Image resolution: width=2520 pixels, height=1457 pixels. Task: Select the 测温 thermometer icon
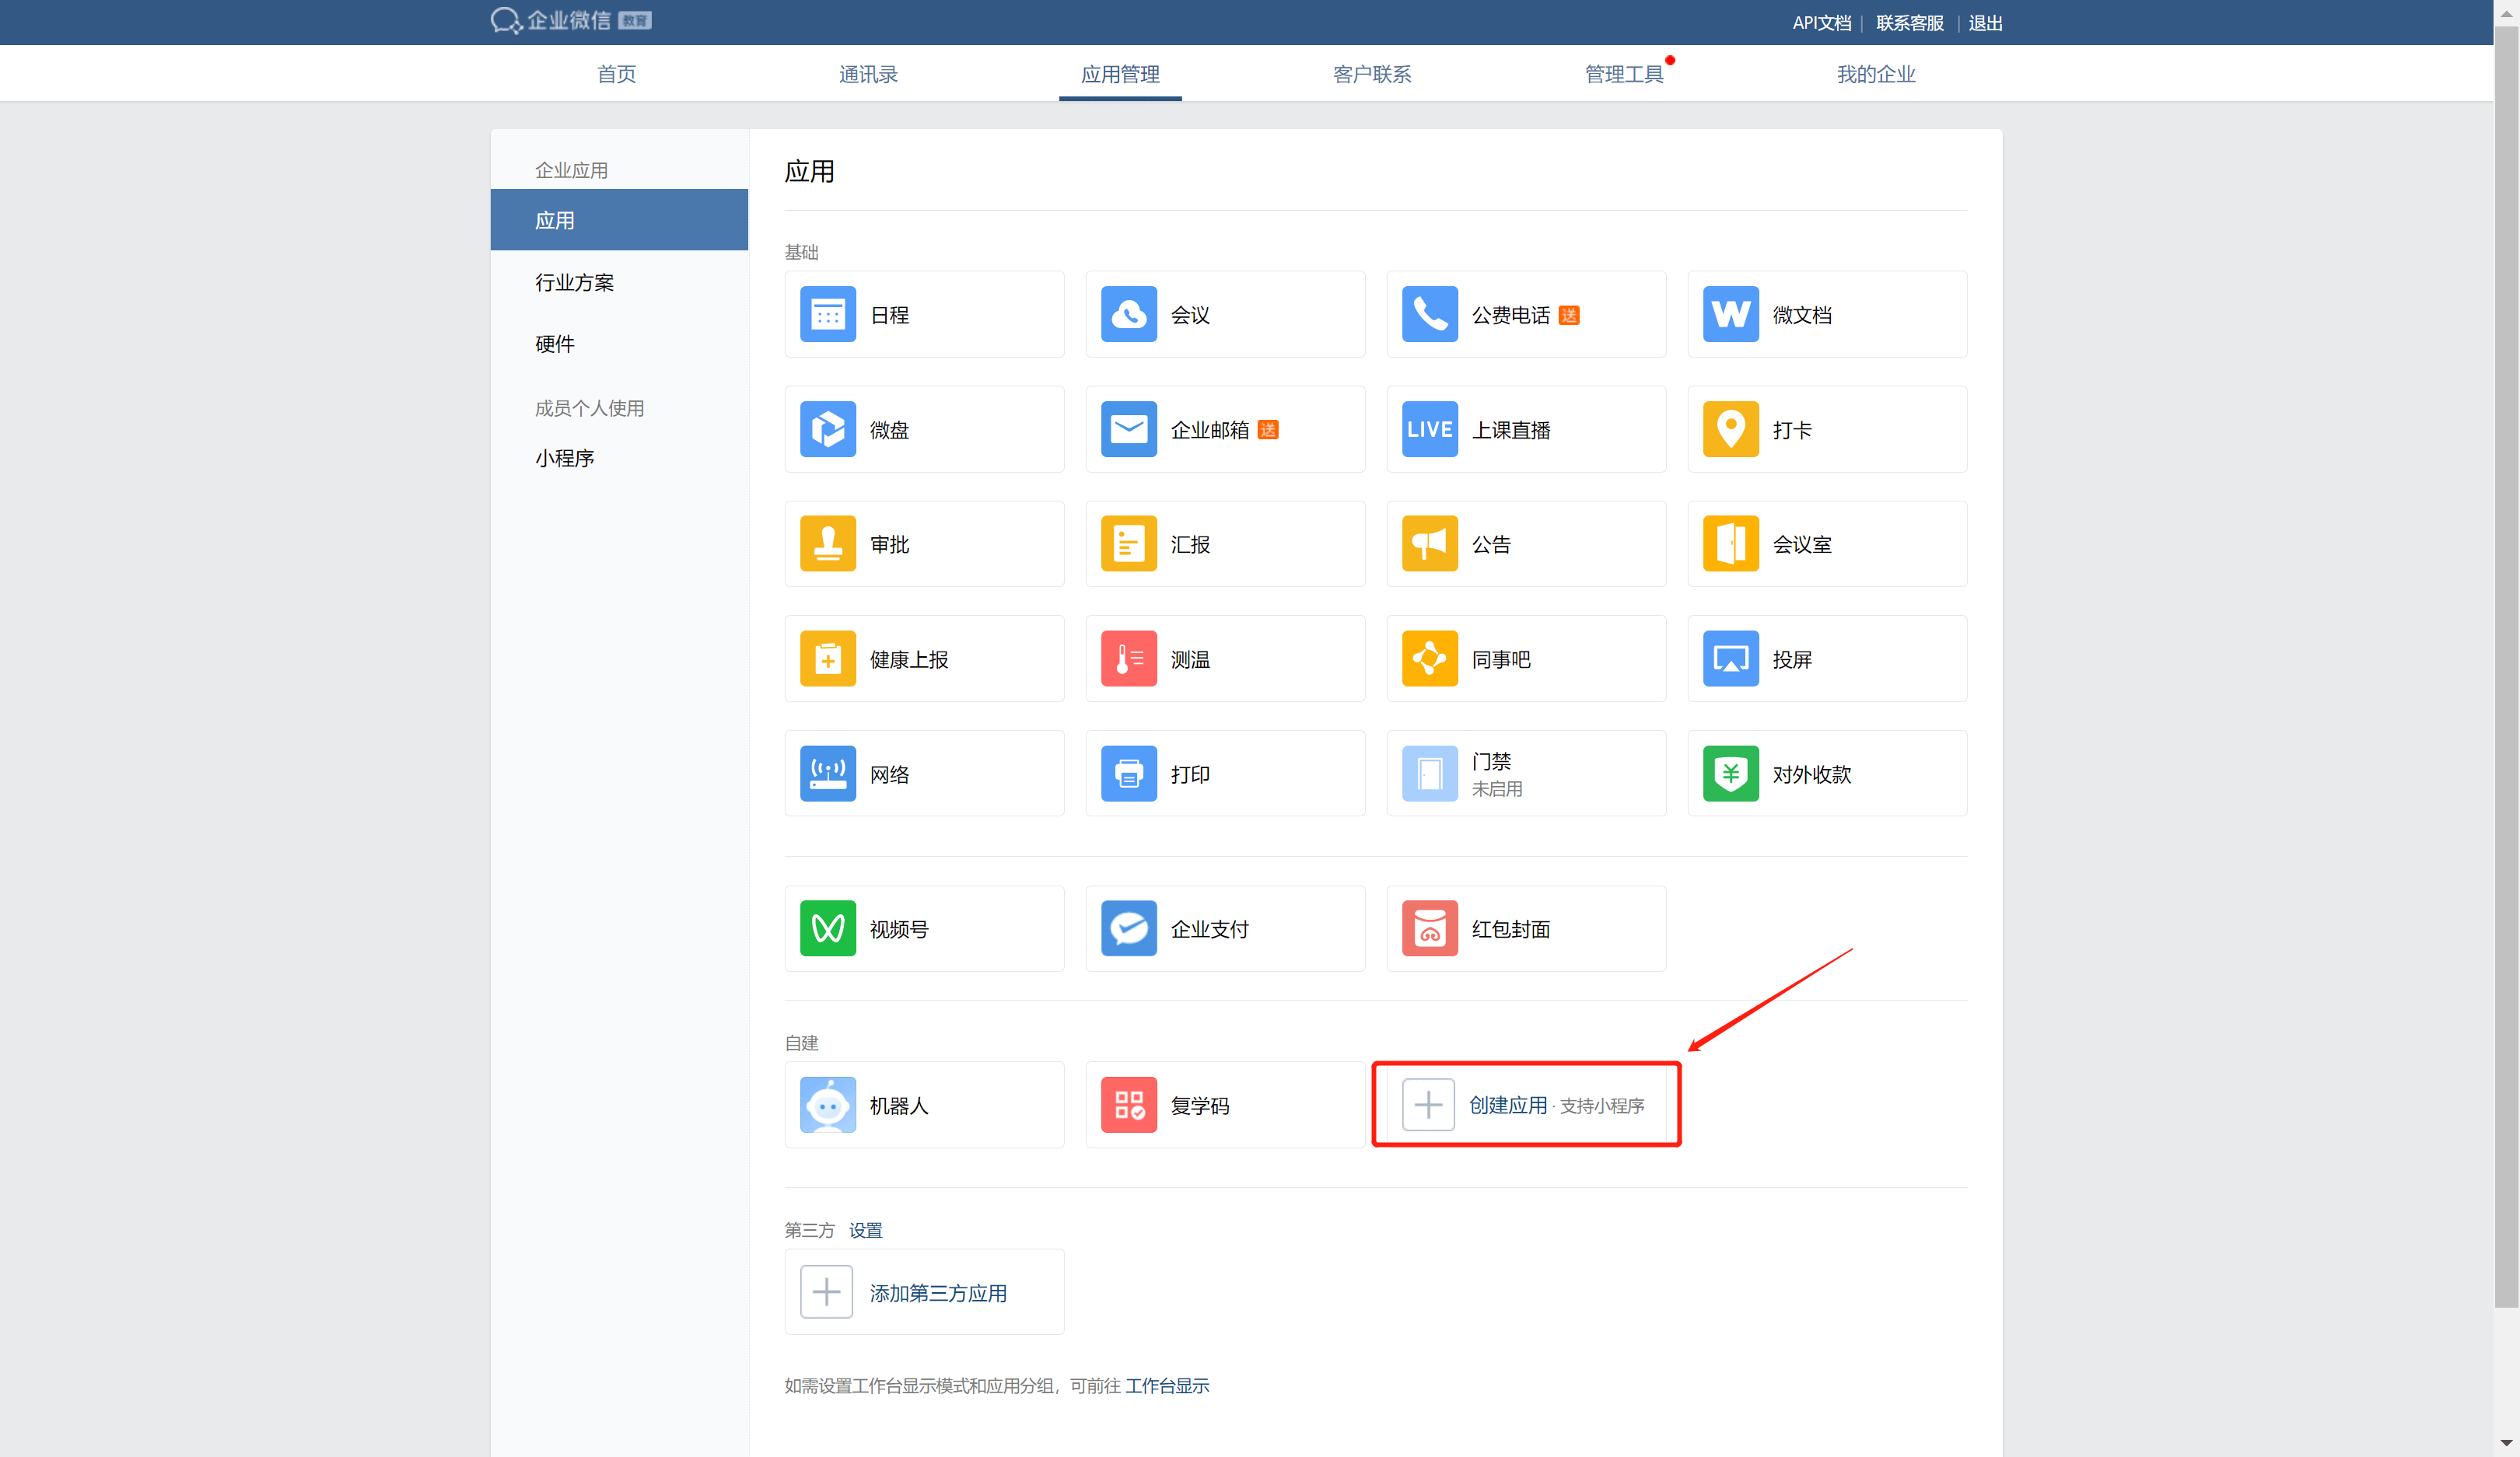pos(1128,659)
